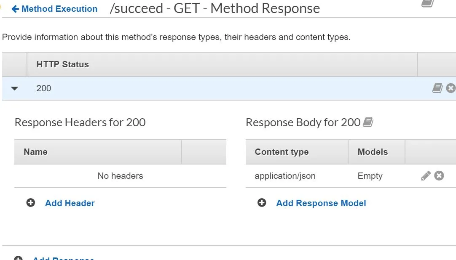This screenshot has height=260, width=456.
Task: Click the Content type column header
Action: 282,152
